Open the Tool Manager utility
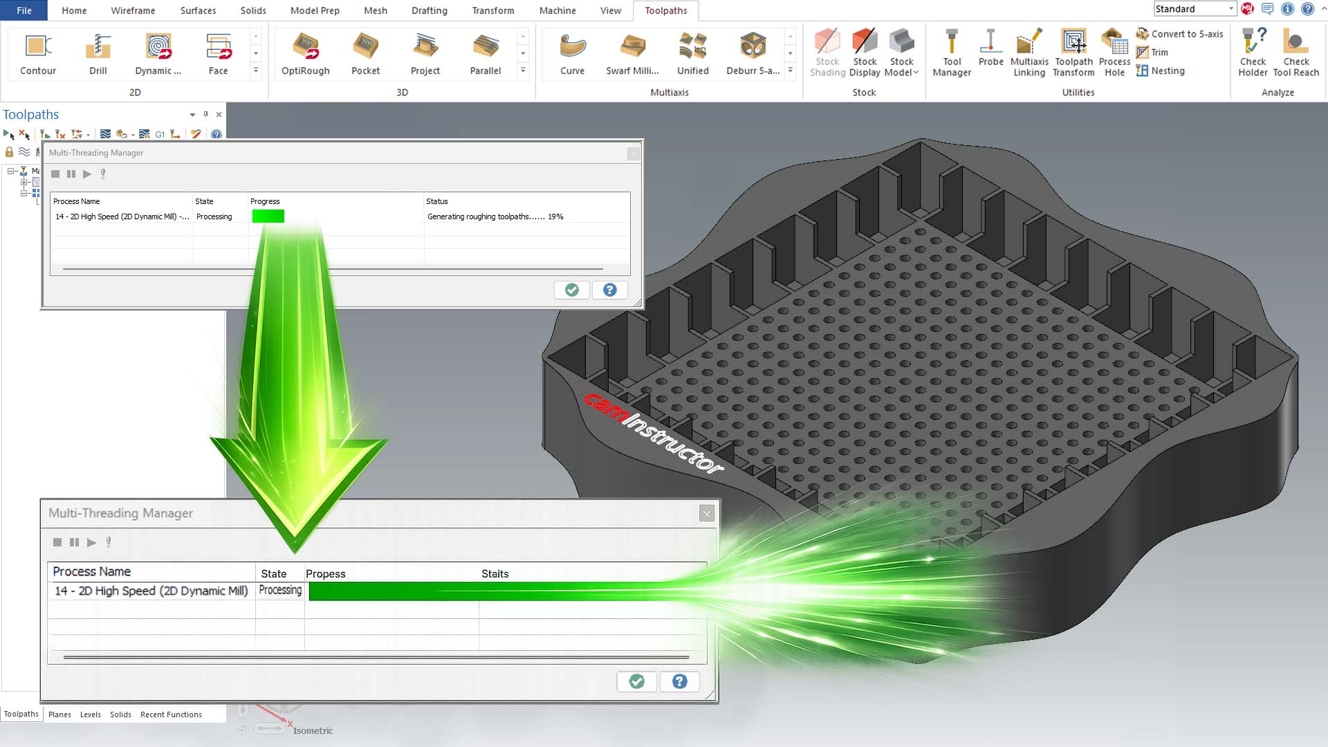Viewport: 1328px width, 747px height. point(952,53)
